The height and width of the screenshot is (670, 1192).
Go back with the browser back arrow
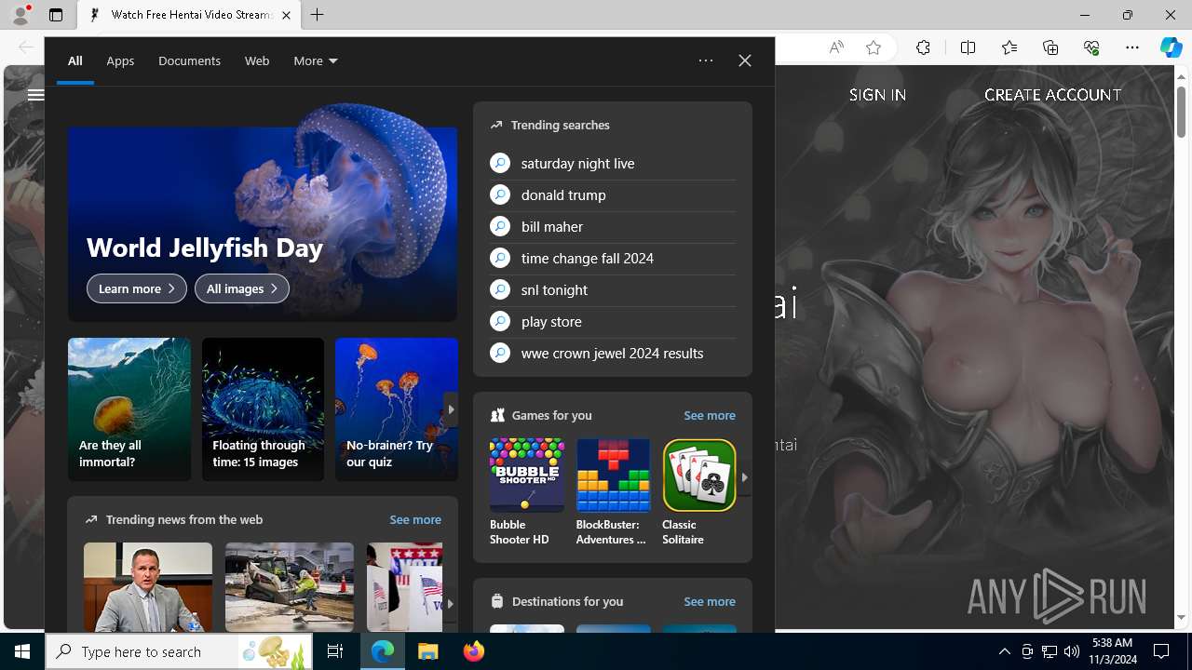tap(25, 47)
